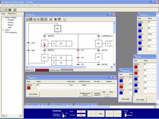
Task: Click the sampling frequency slider
Action: pyautogui.click(x=107, y=94)
